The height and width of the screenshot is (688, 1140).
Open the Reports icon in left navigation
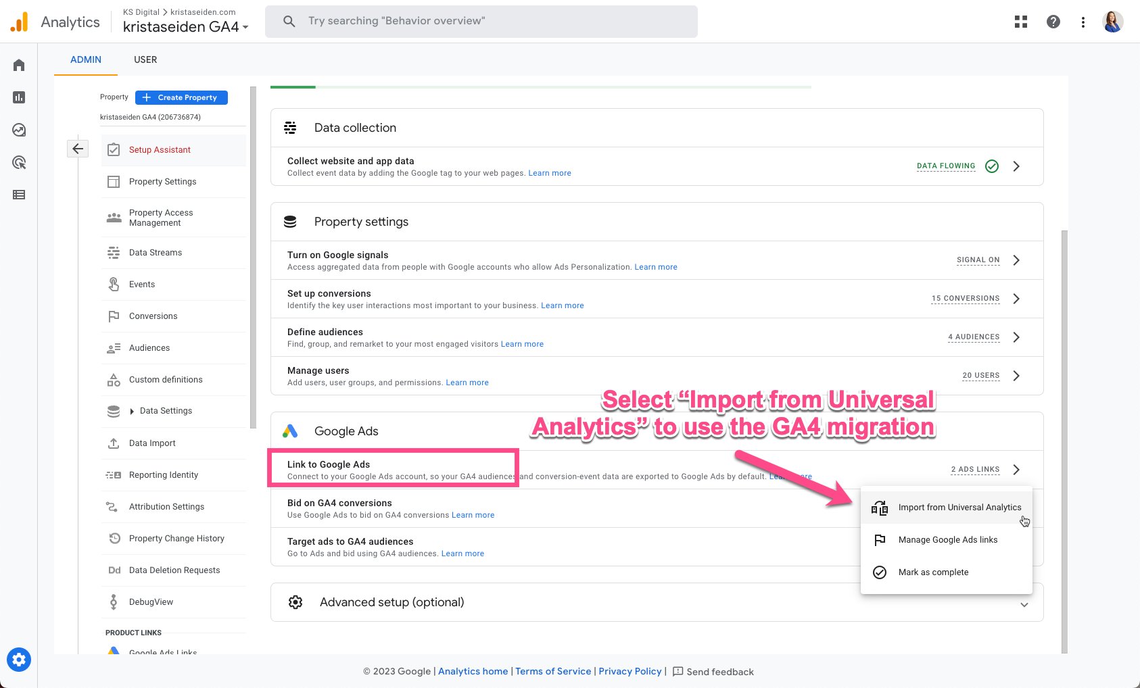[x=18, y=97]
